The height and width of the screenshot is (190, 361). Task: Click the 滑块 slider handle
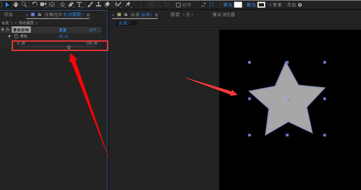click(x=69, y=47)
